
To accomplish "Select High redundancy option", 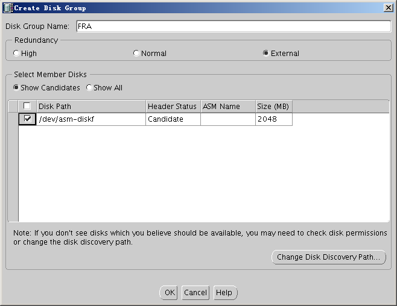I will point(16,54).
